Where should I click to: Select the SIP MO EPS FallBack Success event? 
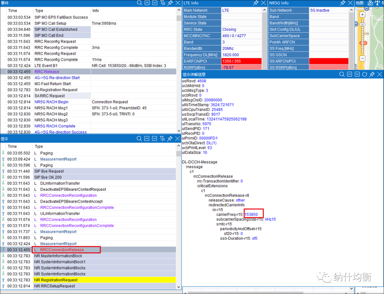(x=88, y=17)
